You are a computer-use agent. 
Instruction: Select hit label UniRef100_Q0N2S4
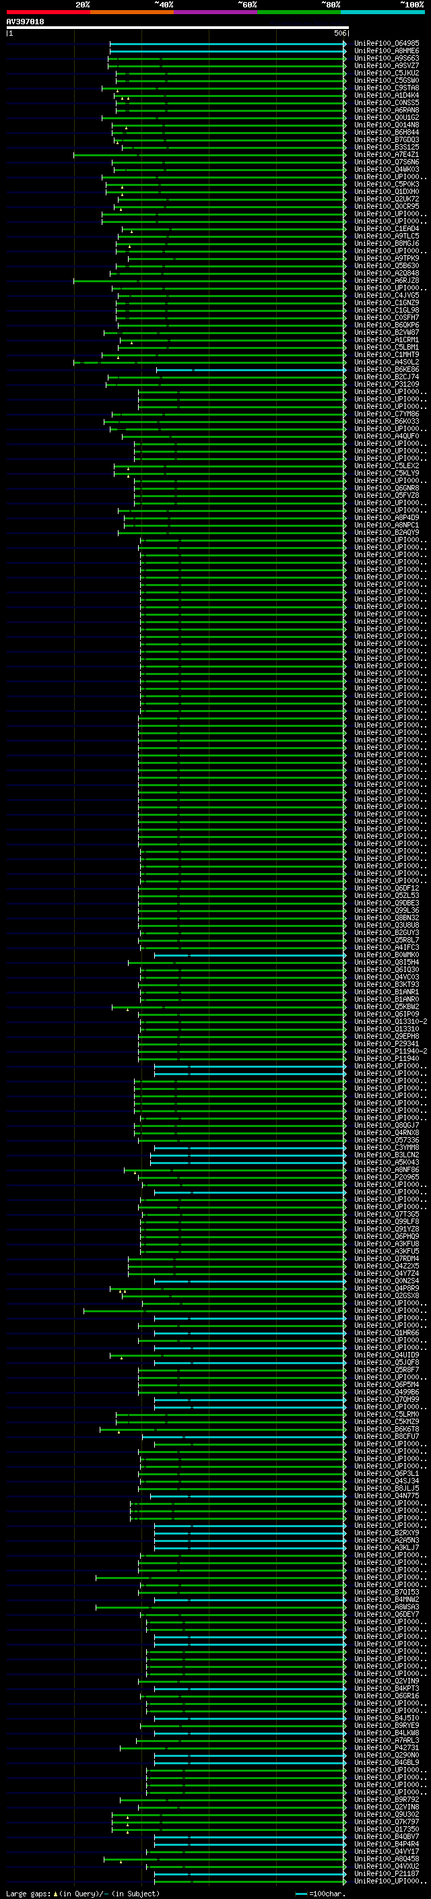click(x=387, y=1281)
